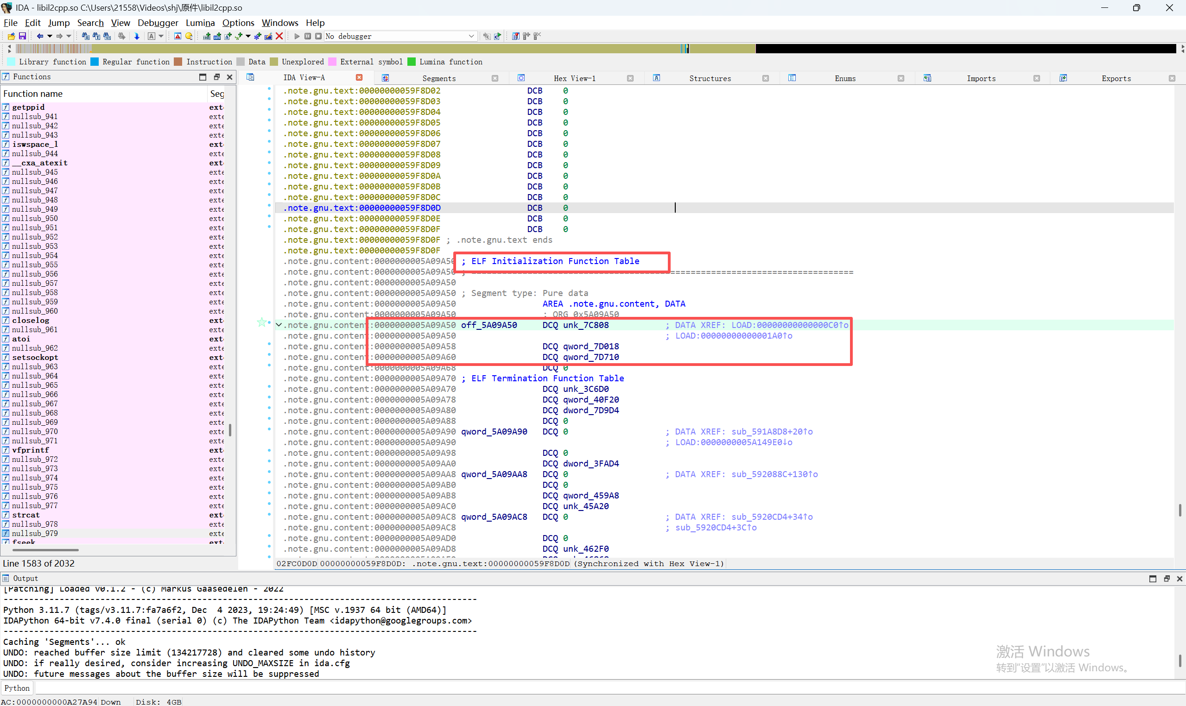The width and height of the screenshot is (1186, 706).
Task: Click the Open file icon
Action: click(x=12, y=36)
